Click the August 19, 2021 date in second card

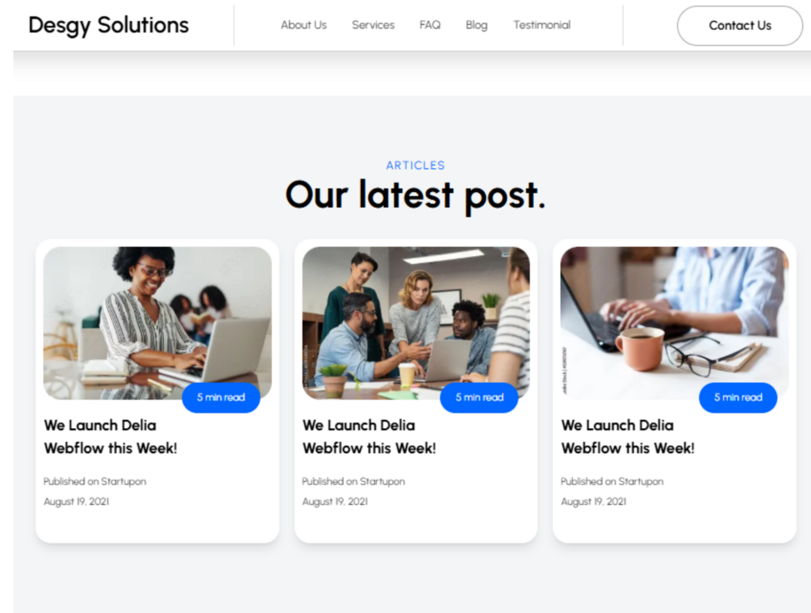(335, 502)
